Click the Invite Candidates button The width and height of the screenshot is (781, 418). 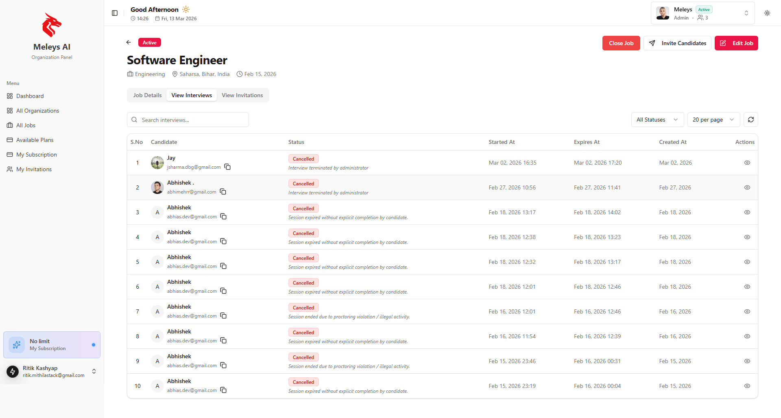(x=677, y=43)
